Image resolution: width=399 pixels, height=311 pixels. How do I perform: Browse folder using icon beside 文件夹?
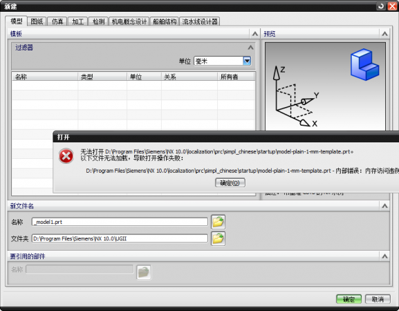[218, 238]
